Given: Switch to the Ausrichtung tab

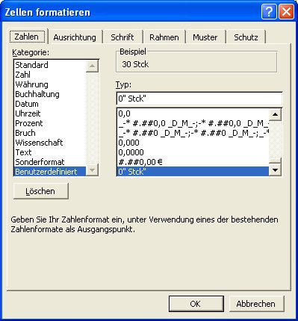Looking at the screenshot, I should click(75, 37).
